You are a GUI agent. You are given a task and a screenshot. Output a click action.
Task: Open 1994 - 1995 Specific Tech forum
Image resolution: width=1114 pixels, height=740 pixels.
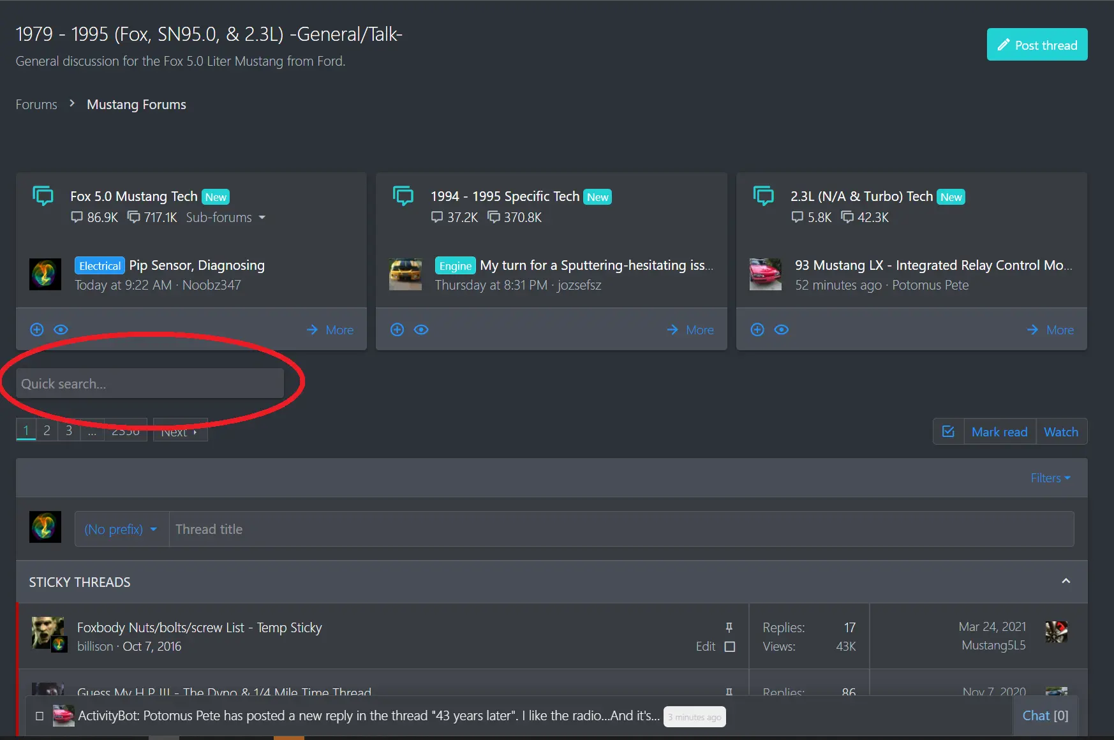(505, 196)
